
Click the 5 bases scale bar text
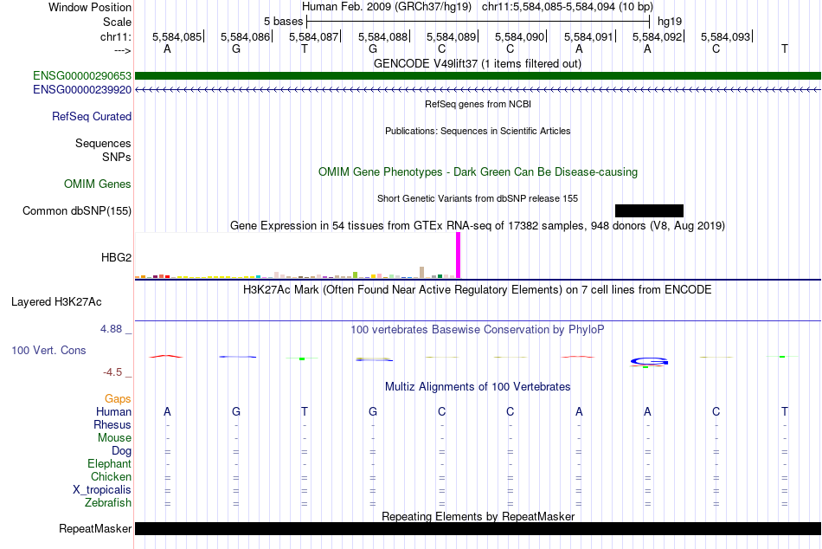(283, 22)
